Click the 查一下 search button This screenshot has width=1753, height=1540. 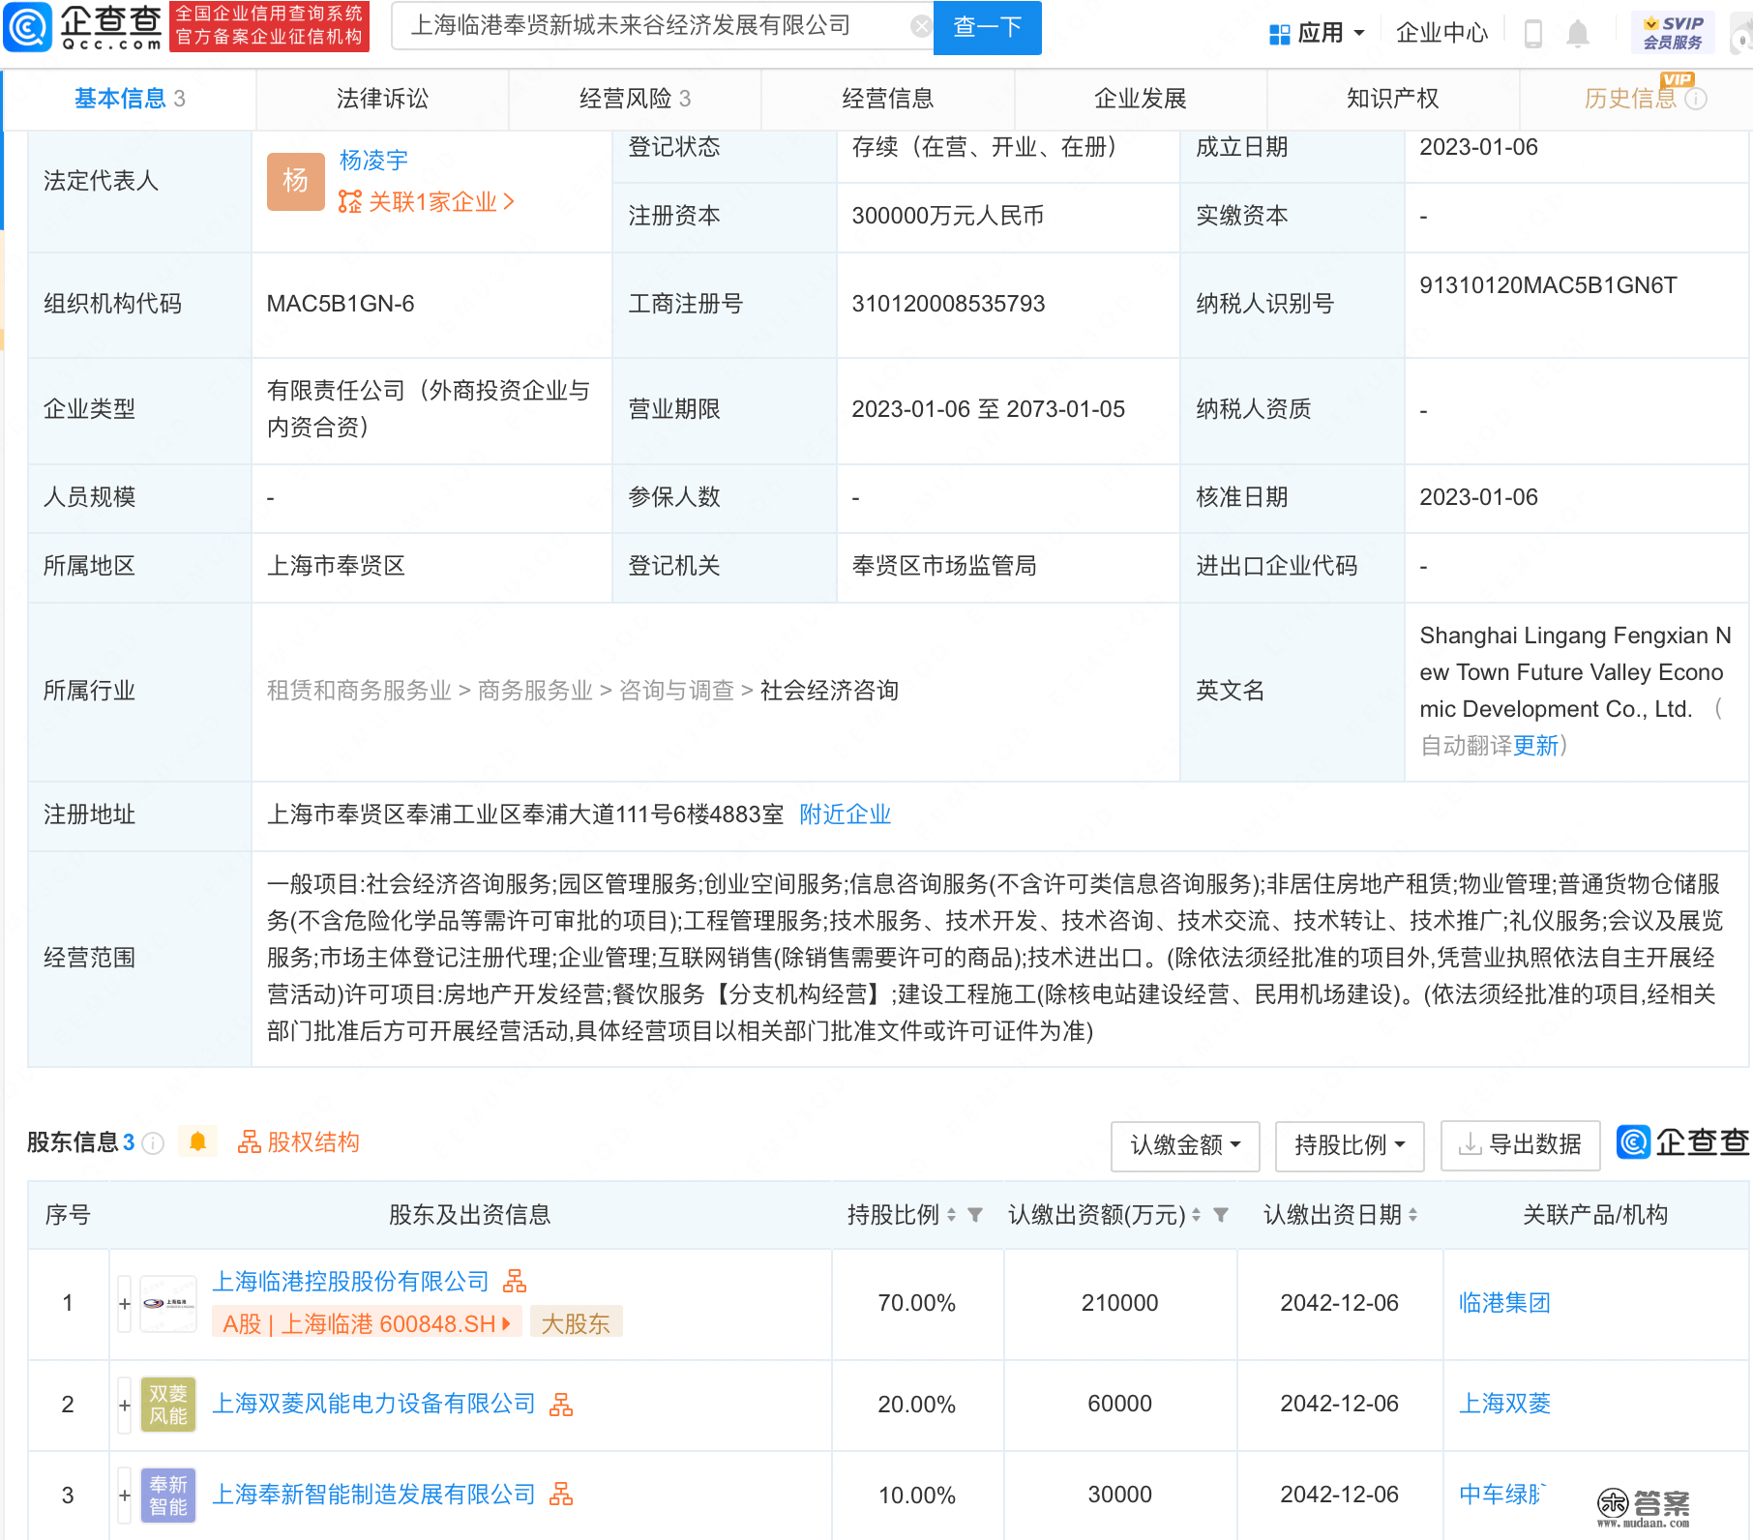click(987, 27)
